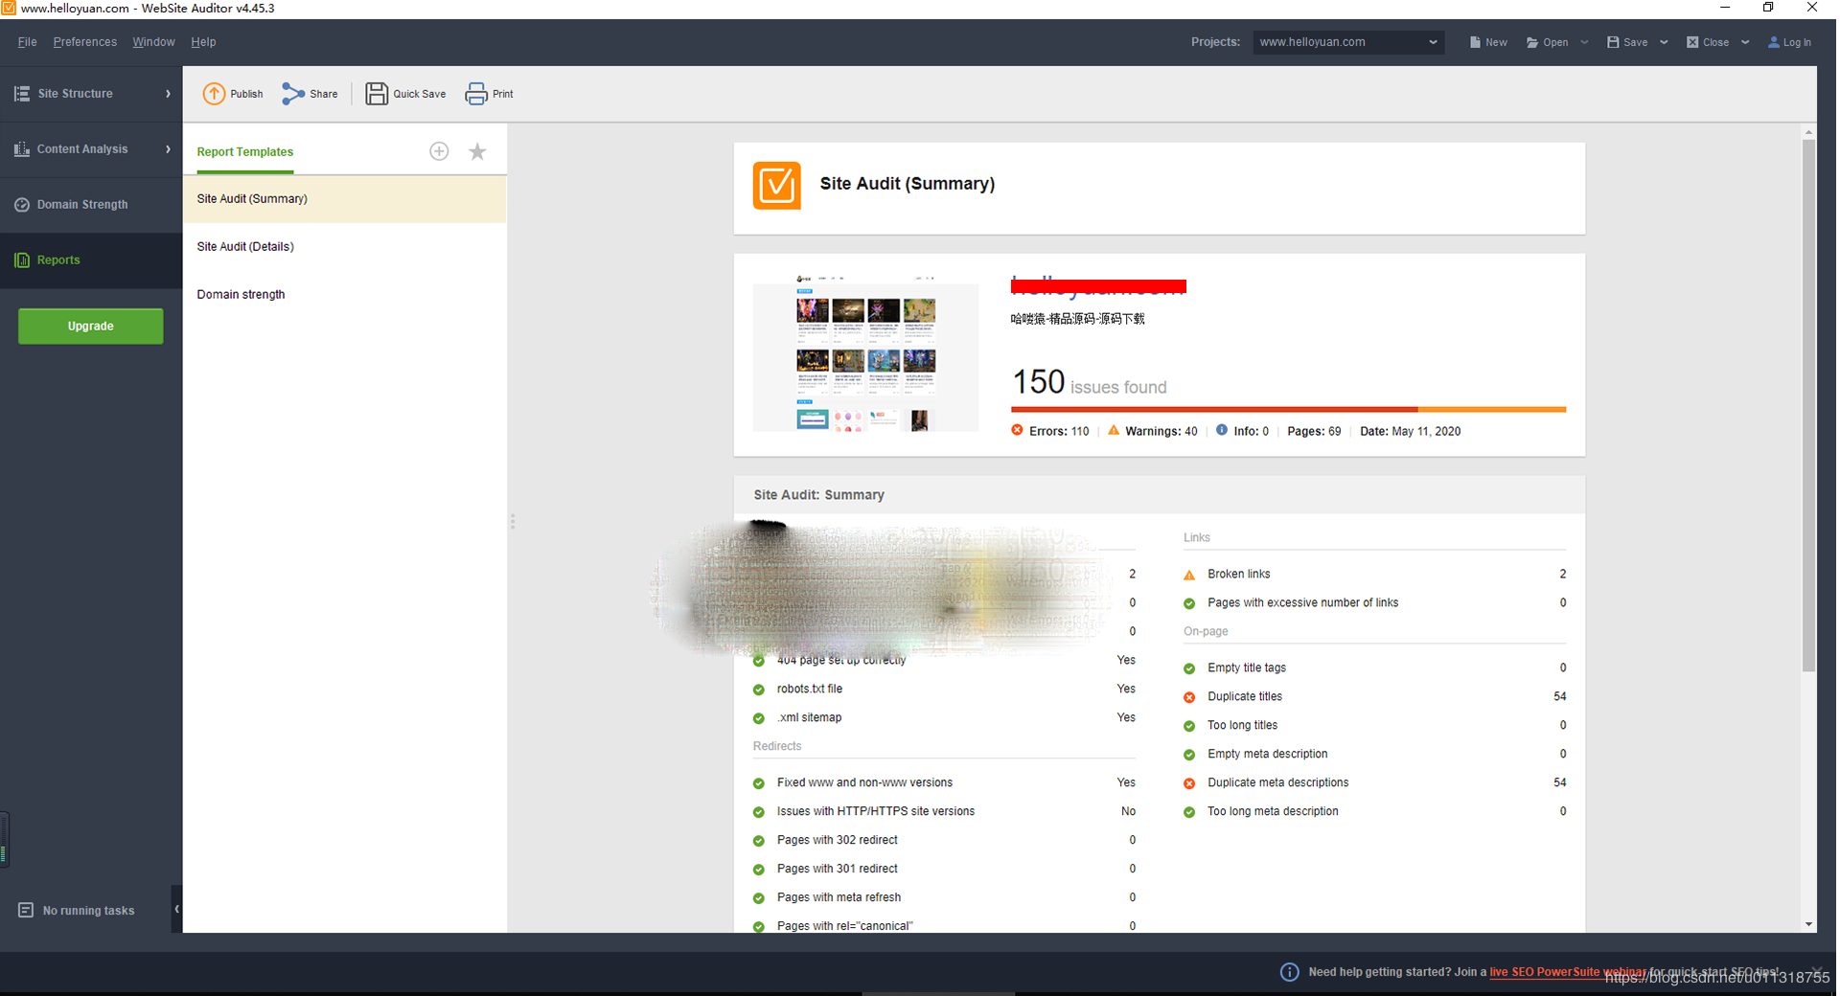
Task: Click the website preview thumbnail
Action: pos(865,353)
